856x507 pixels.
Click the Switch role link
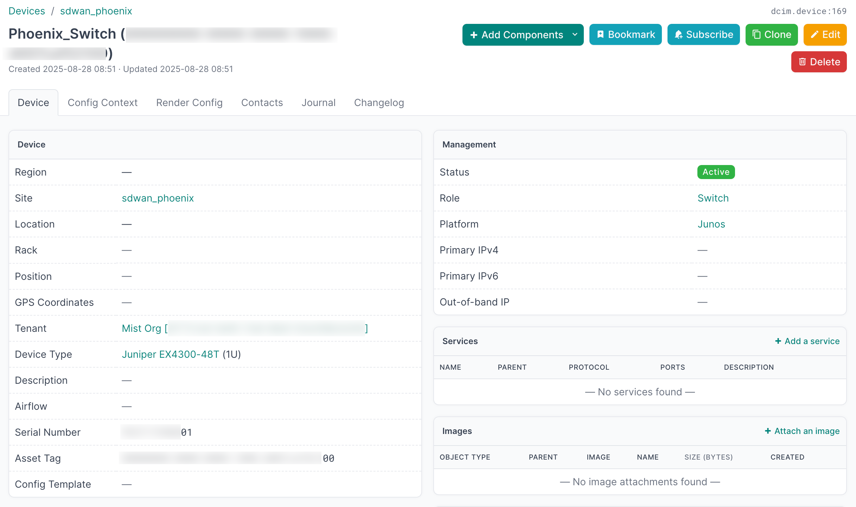(713, 198)
